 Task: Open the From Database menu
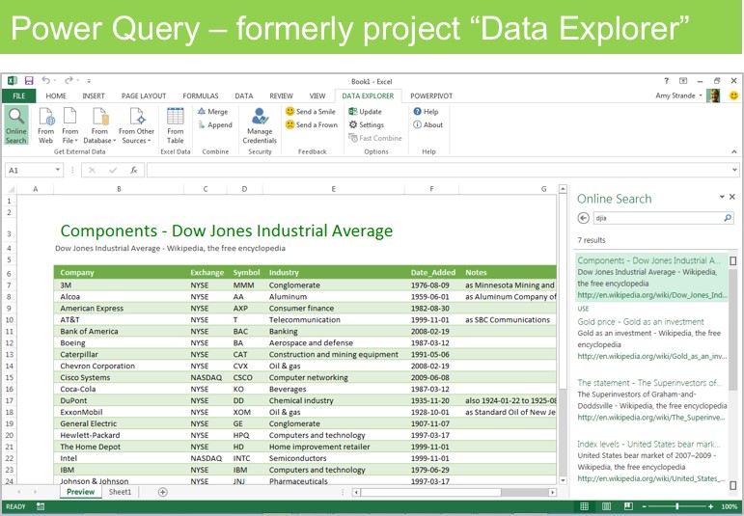[x=99, y=125]
